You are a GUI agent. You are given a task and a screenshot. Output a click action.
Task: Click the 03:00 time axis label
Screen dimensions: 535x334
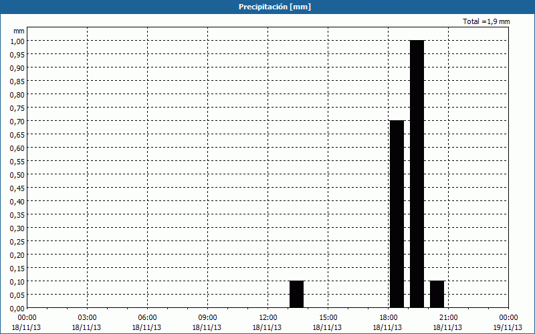(87, 317)
